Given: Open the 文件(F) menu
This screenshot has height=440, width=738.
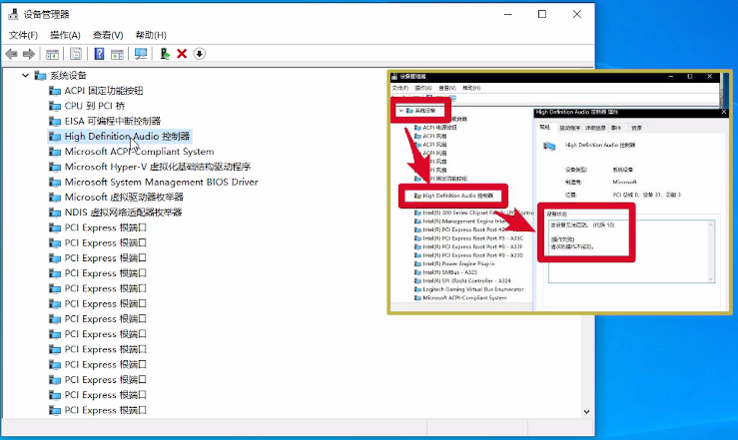Looking at the screenshot, I should pos(23,35).
